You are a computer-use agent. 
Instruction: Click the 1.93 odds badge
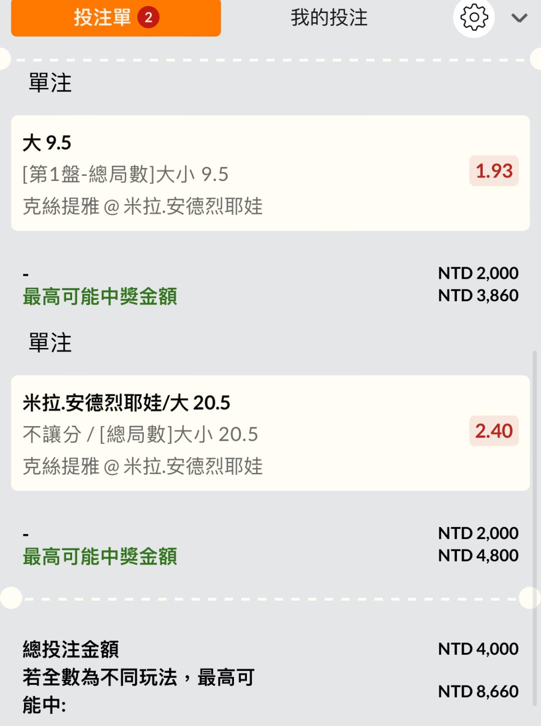coord(494,171)
